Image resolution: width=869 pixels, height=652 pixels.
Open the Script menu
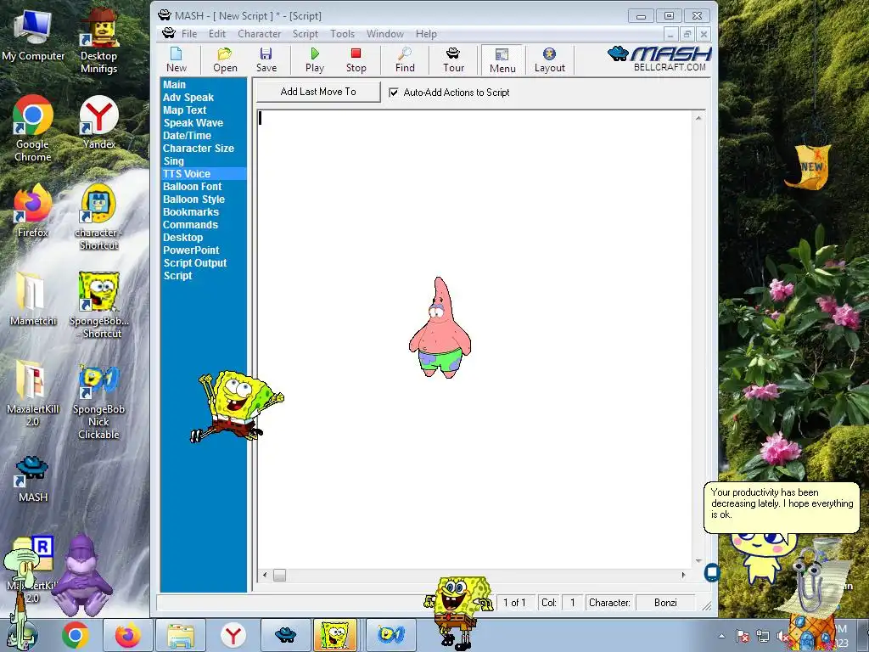306,34
